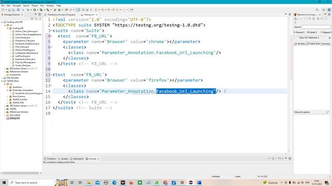Select the Assertions package
332x186 pixels.
tap(16, 87)
